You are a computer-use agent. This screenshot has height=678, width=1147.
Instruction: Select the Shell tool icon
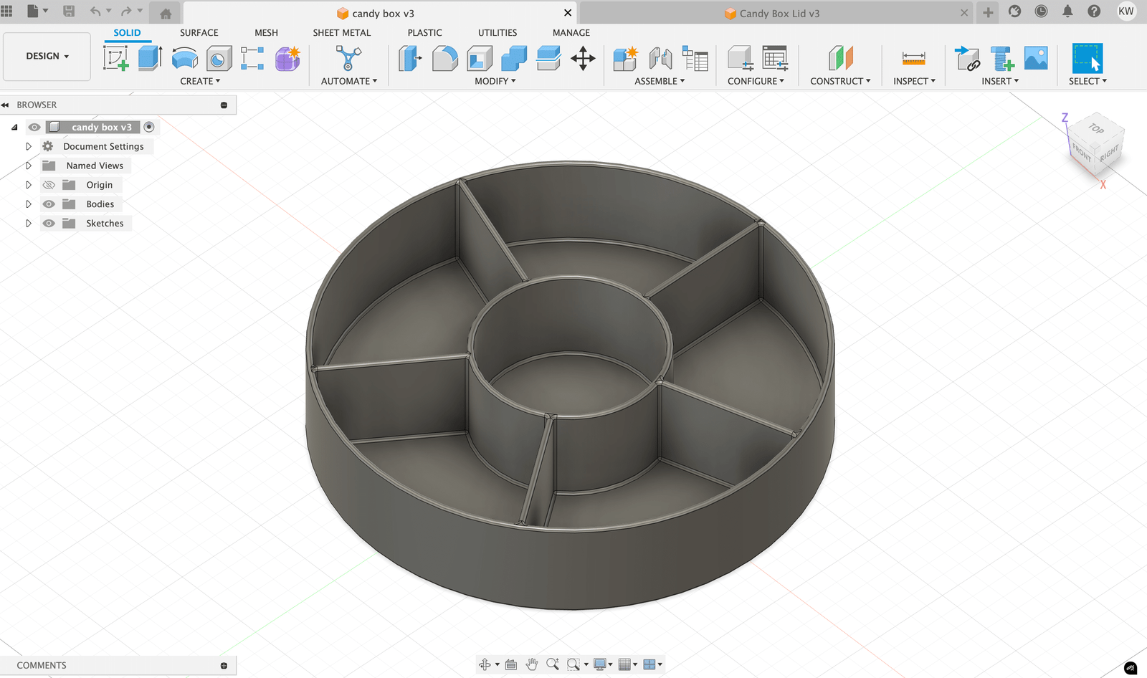coord(479,58)
